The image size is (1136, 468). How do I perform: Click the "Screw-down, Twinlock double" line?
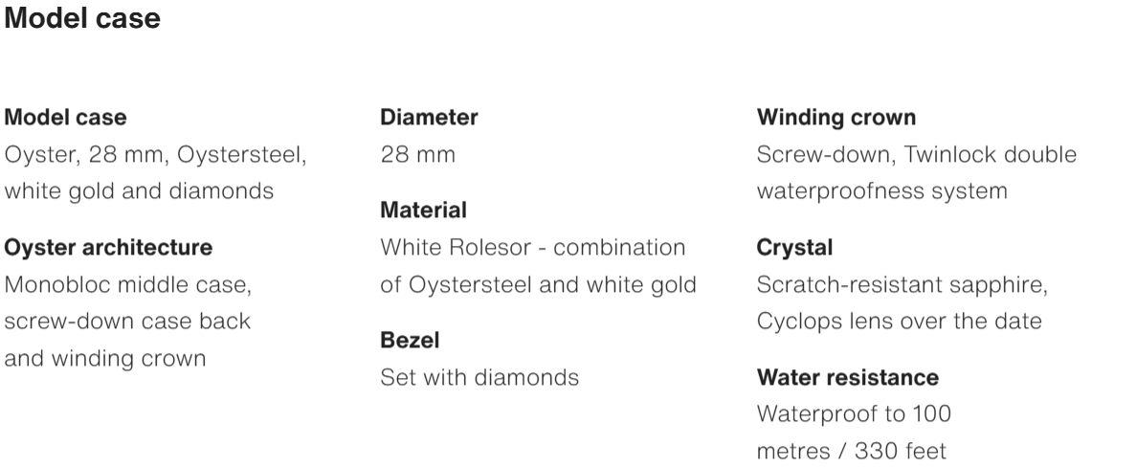pos(916,154)
